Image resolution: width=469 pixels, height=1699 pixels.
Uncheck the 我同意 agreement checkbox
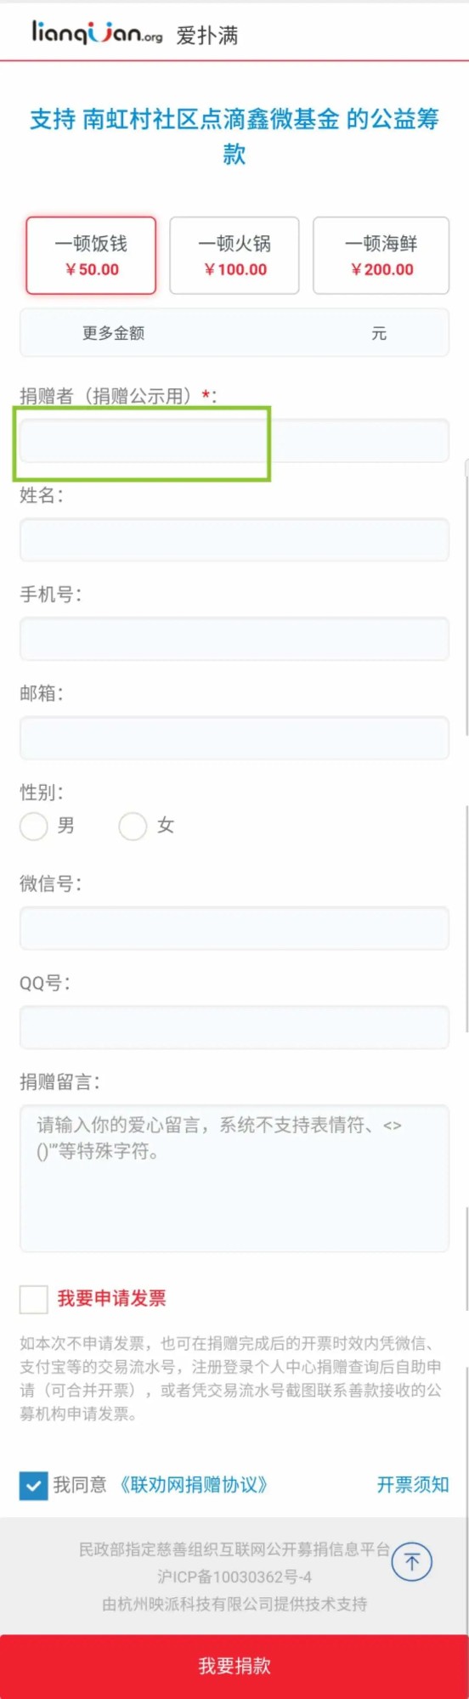pos(34,1485)
